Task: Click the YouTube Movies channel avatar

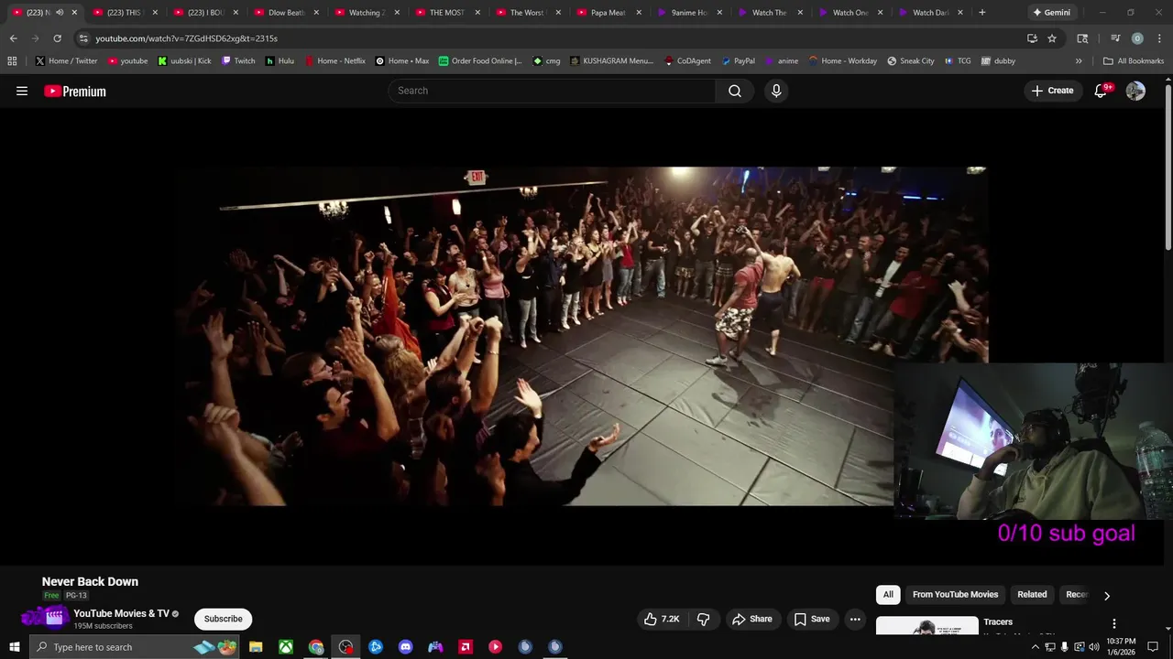Action: point(54,618)
